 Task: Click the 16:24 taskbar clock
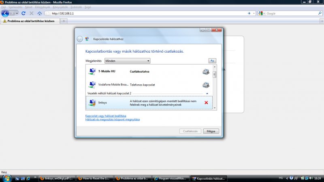(x=318, y=178)
